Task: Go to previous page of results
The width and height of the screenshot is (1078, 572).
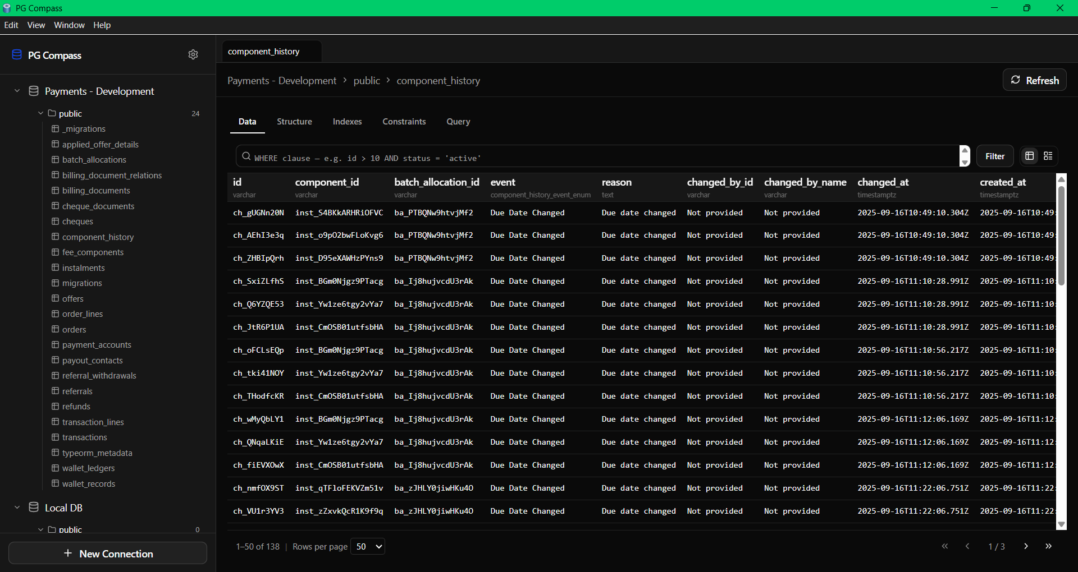Action: pyautogui.click(x=967, y=546)
